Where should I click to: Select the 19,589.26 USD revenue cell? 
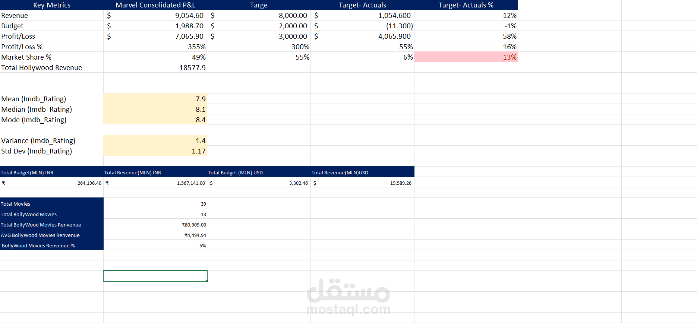click(x=362, y=182)
